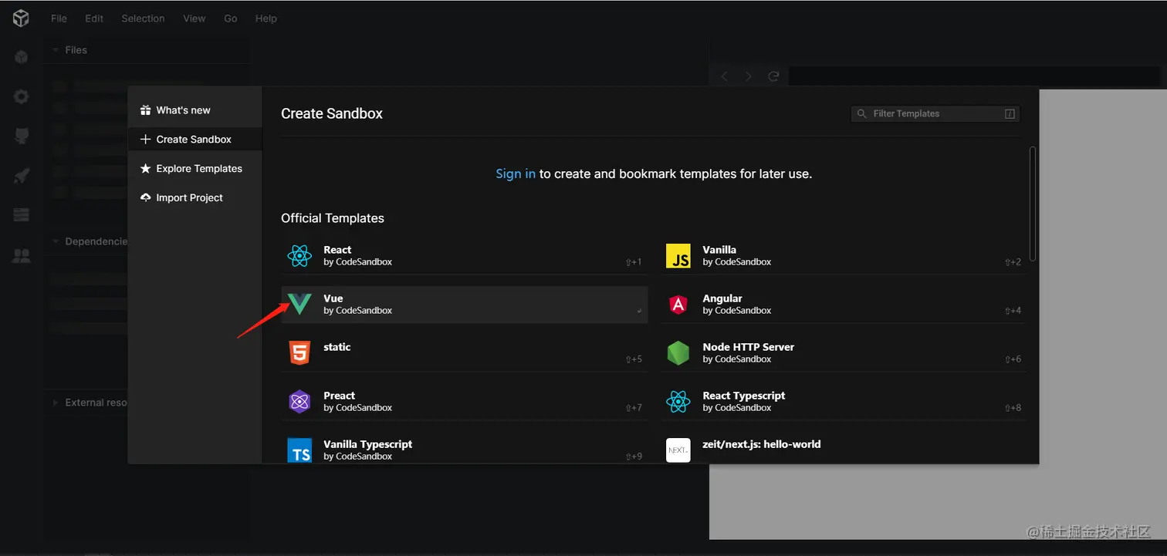Viewport: 1167px width, 556px height.
Task: Click the CodeSandbox logo icon
Action: pyautogui.click(x=21, y=19)
